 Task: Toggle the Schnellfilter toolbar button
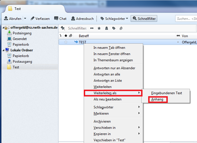click(144, 19)
